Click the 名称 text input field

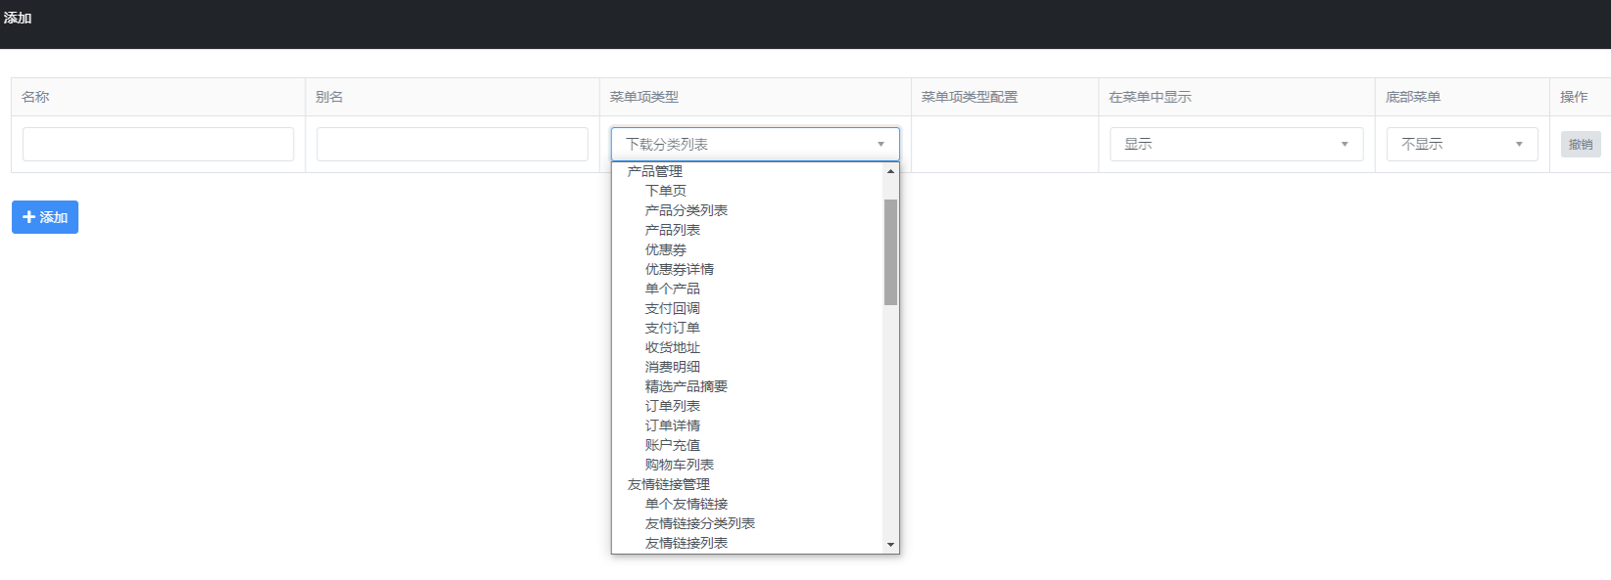pyautogui.click(x=158, y=145)
